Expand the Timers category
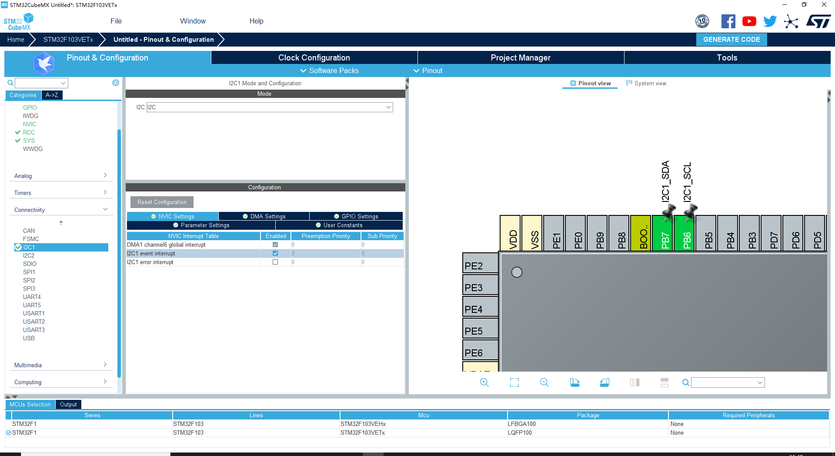Image resolution: width=835 pixels, height=456 pixels. (x=61, y=193)
